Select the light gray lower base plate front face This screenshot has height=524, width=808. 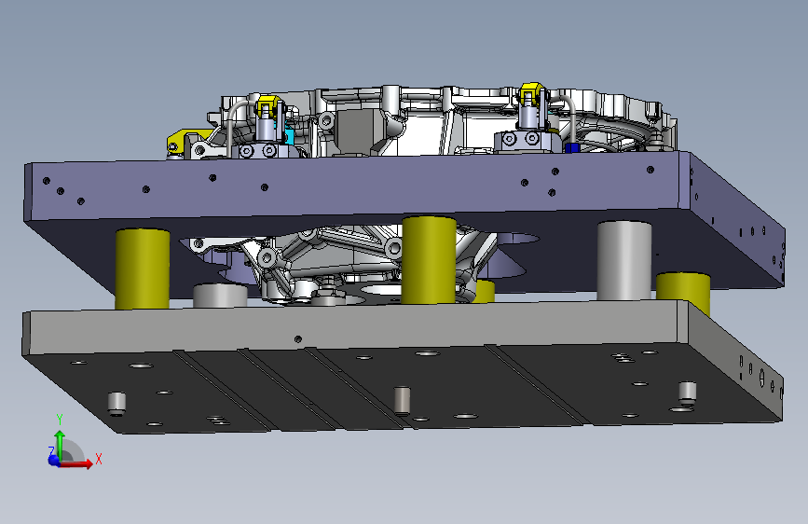click(356, 327)
